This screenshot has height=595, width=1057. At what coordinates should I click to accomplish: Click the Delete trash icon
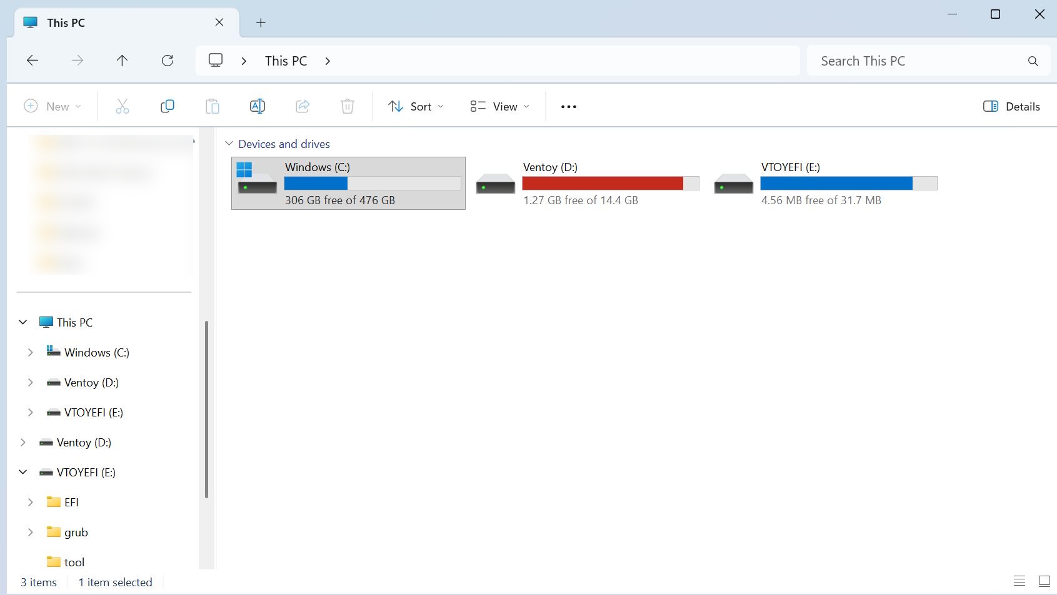pos(348,107)
